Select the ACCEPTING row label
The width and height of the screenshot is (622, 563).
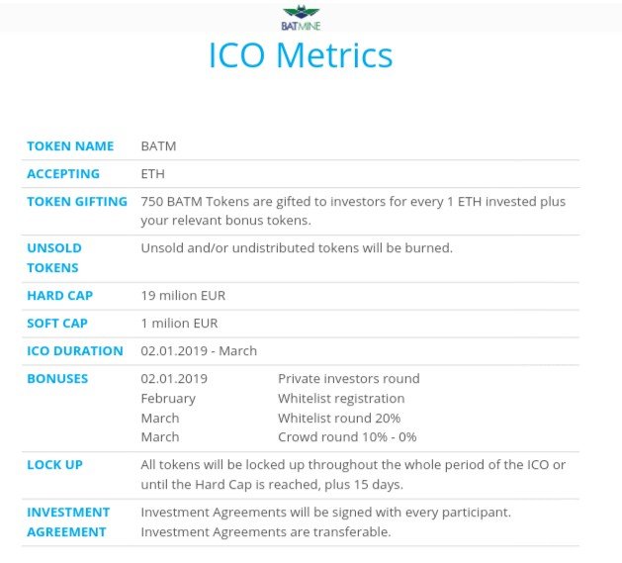(x=63, y=174)
